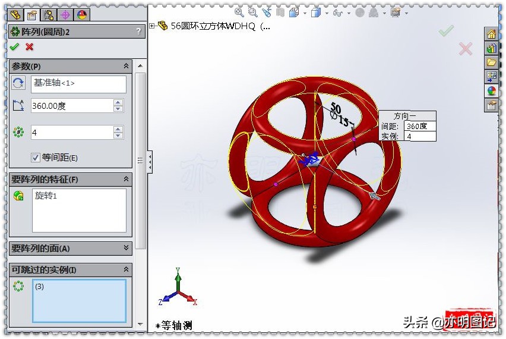Open Appearances and Scenes task pane tab

coord(491,91)
